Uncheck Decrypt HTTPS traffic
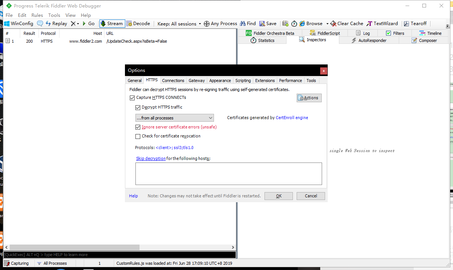 (x=138, y=107)
